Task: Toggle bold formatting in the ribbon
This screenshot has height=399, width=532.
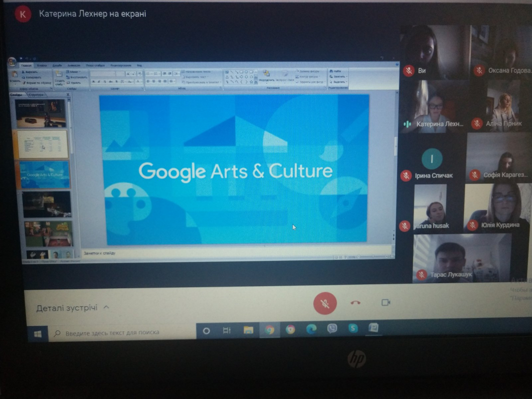Action: 94,82
